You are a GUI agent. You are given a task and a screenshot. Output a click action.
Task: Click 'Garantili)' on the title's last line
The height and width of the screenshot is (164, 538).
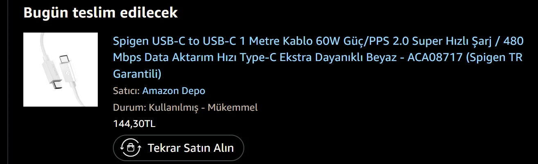pos(137,74)
